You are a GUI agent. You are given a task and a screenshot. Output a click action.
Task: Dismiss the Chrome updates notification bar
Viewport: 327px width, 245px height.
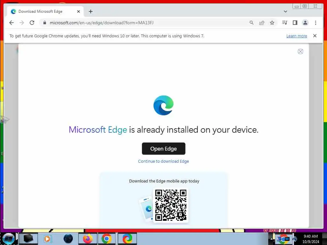pos(315,36)
